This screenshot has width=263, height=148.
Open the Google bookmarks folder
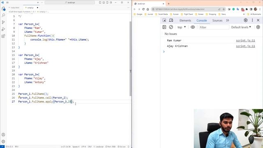point(138,14)
